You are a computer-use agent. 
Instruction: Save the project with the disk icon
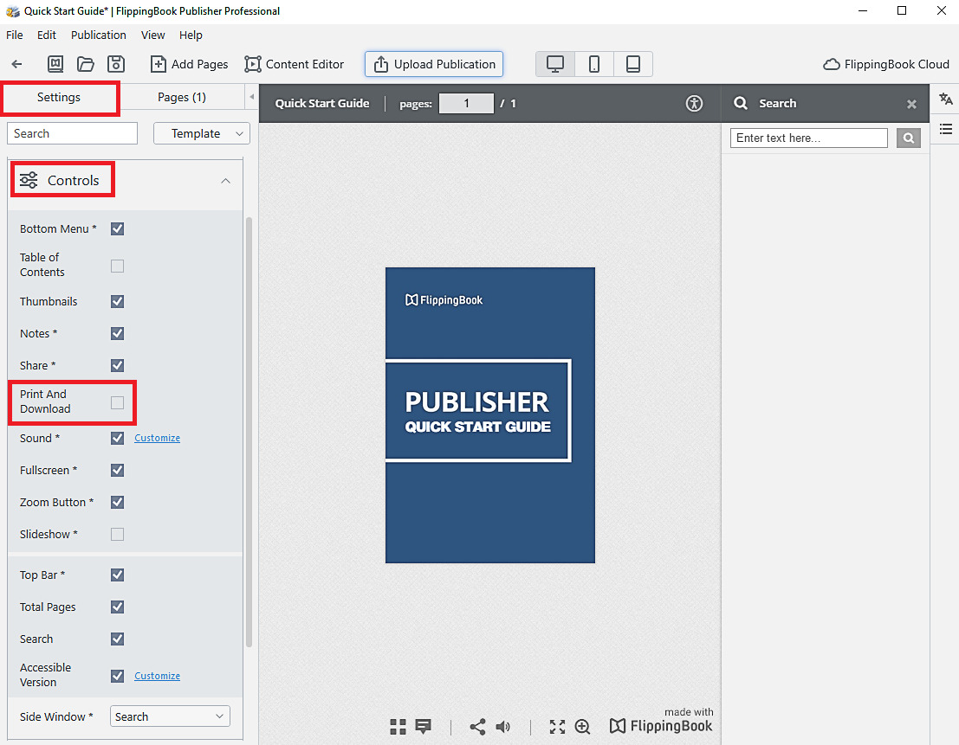[116, 64]
